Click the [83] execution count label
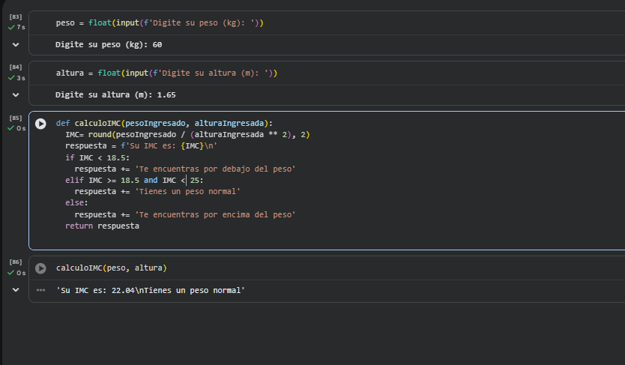Screen dimensions: 625x365 click(16, 16)
